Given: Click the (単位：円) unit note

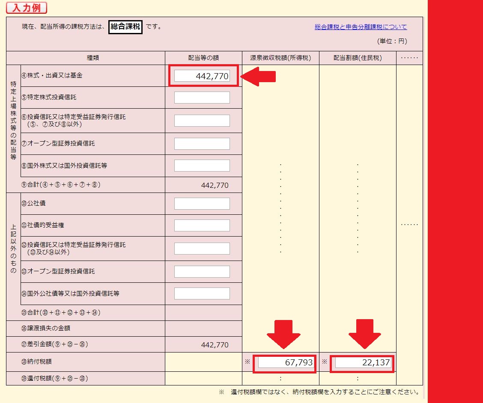Looking at the screenshot, I should (x=392, y=41).
